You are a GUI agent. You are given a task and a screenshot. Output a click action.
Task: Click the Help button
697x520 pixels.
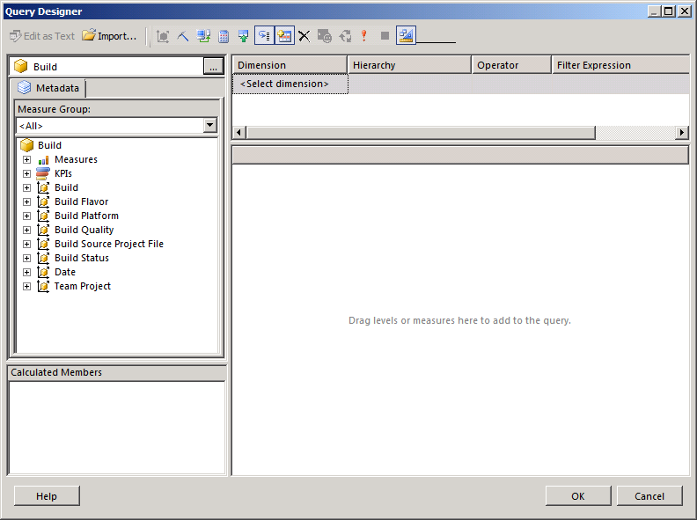coord(47,496)
